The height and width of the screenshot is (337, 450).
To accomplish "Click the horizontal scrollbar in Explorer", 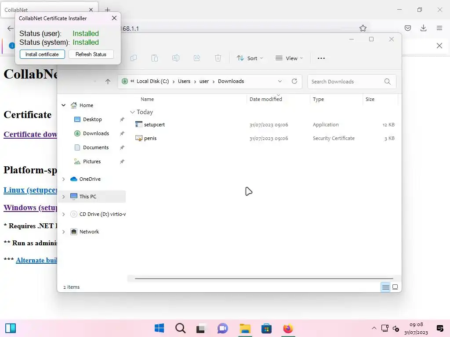I will [264, 278].
